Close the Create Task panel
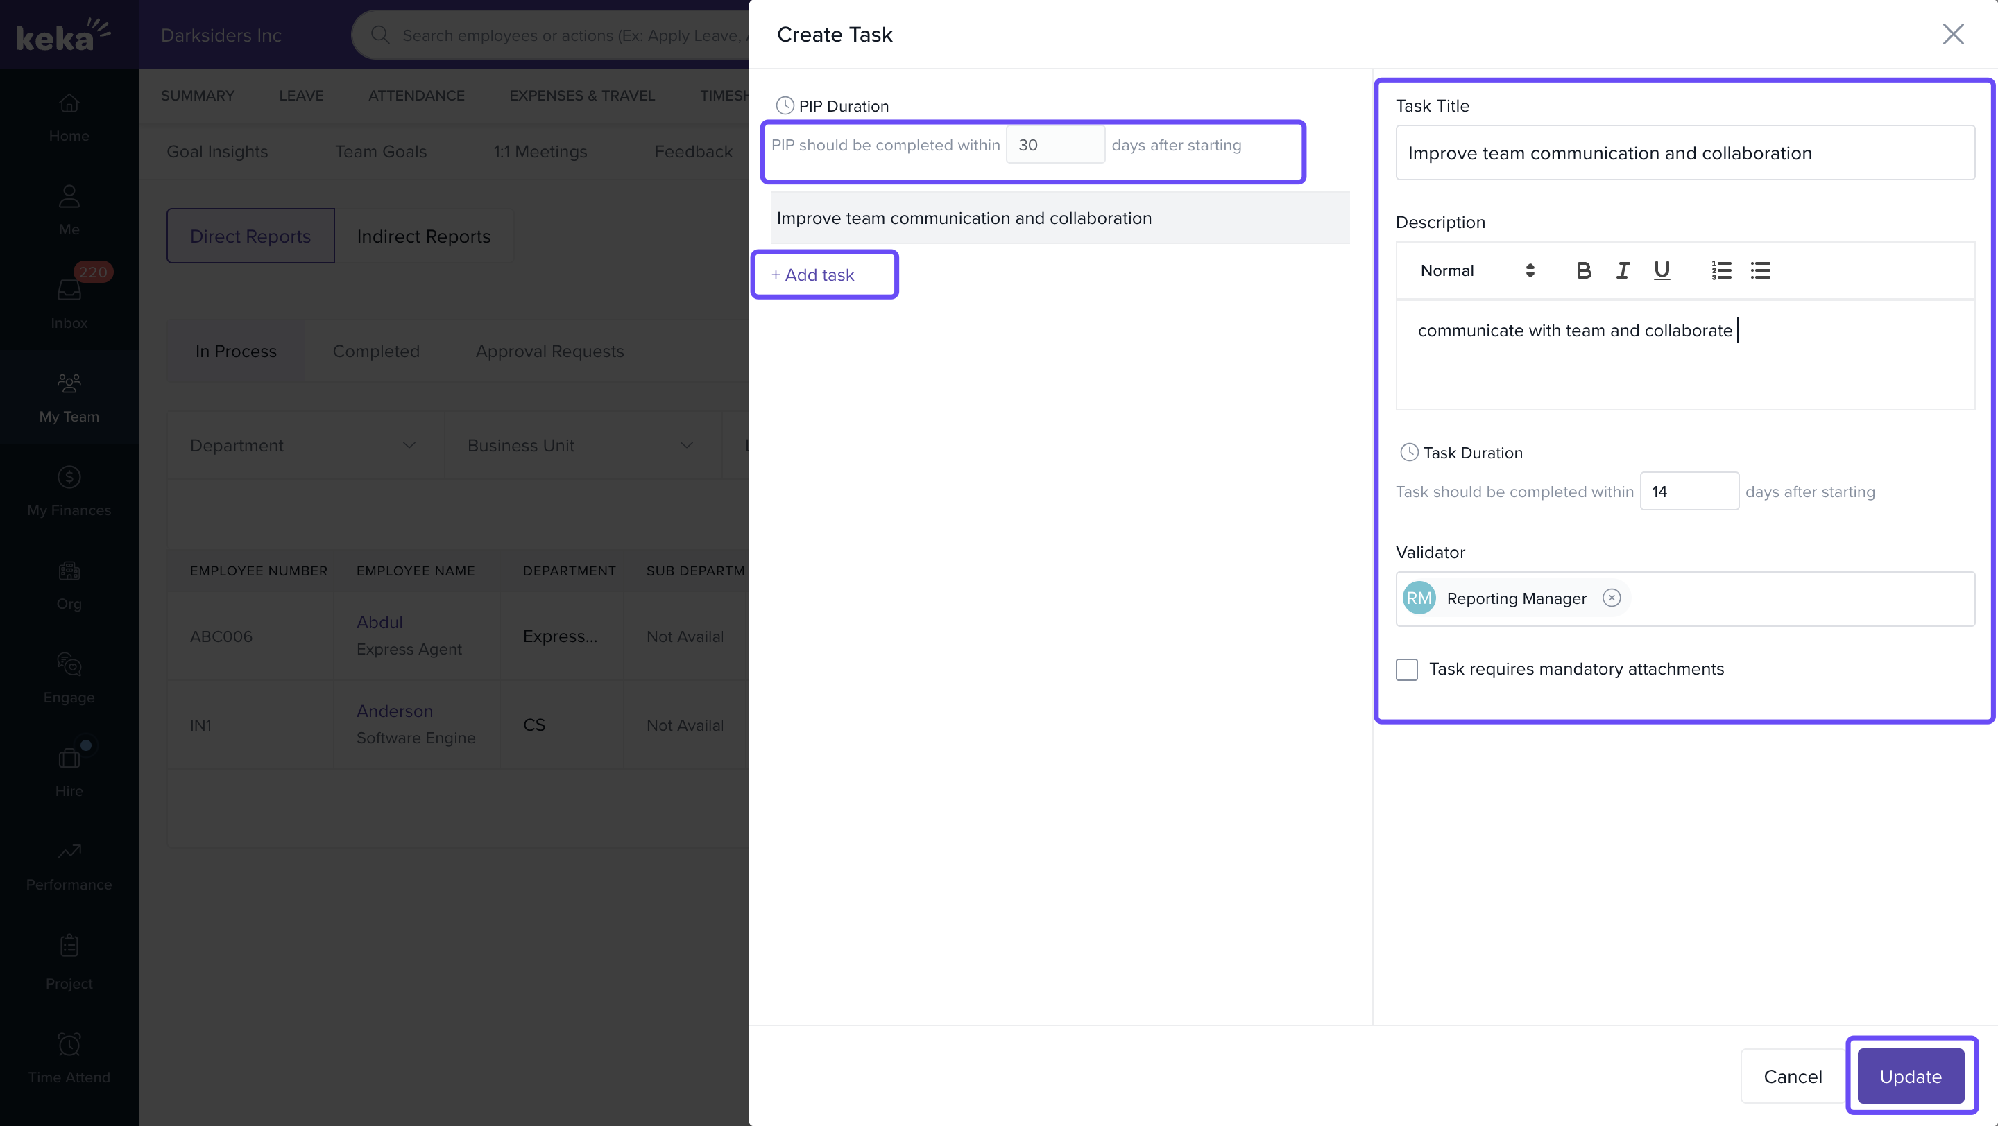The width and height of the screenshot is (1998, 1126). [x=1953, y=34]
